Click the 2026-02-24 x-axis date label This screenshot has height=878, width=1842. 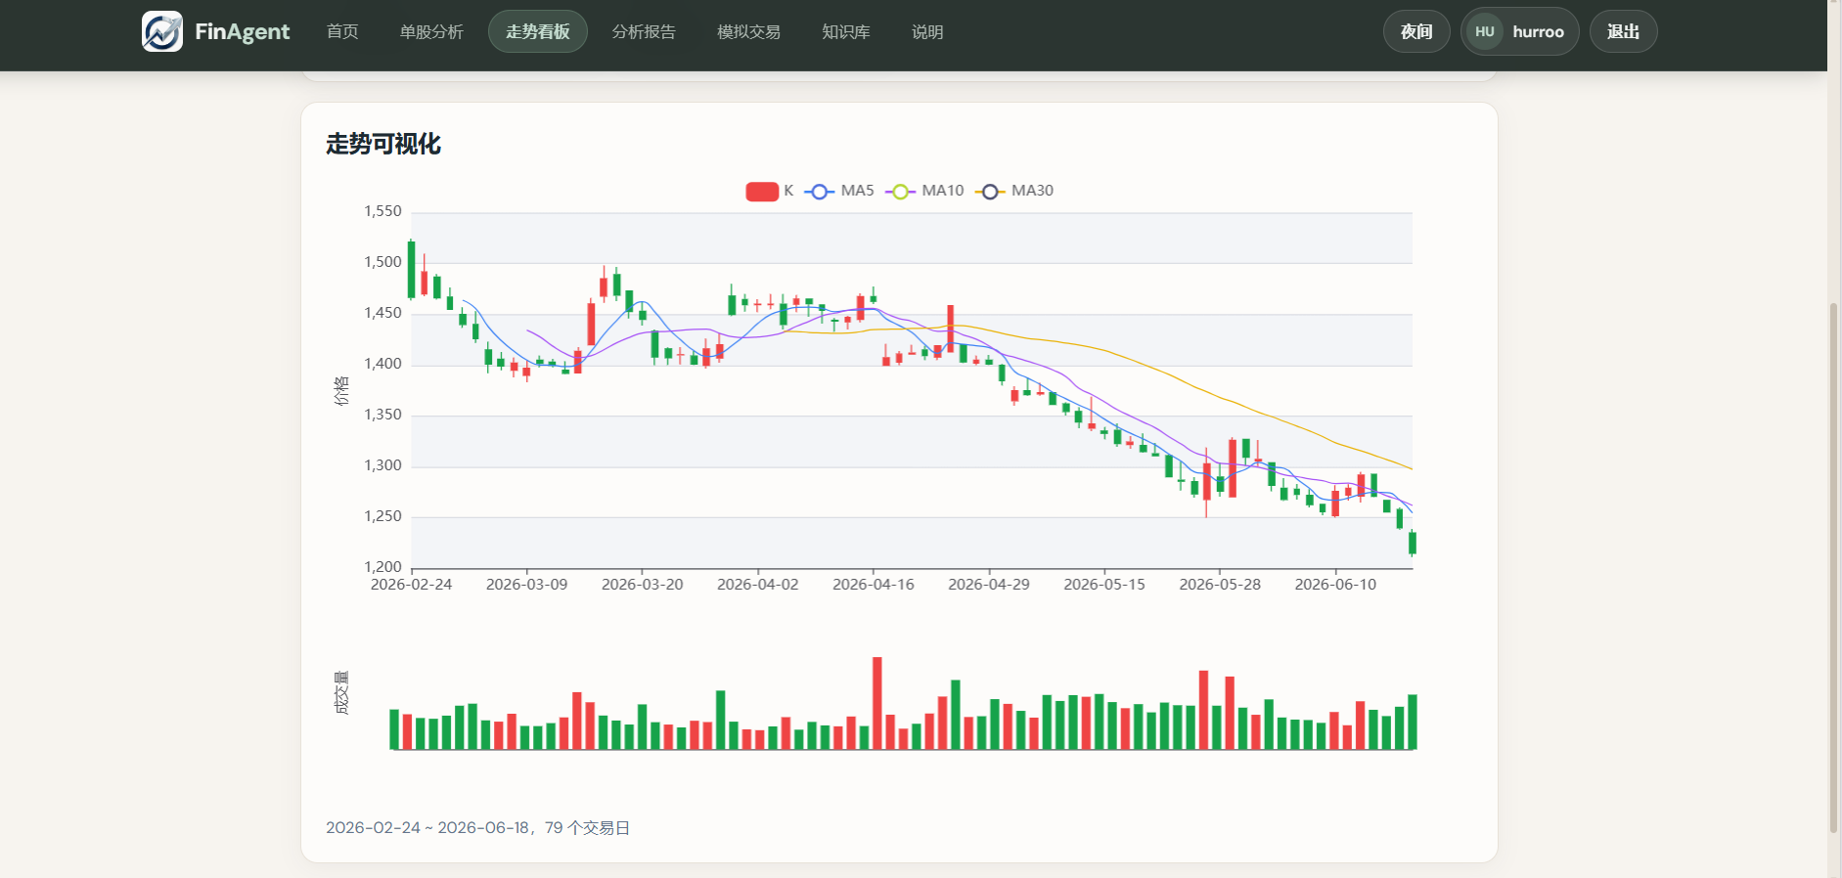click(412, 585)
